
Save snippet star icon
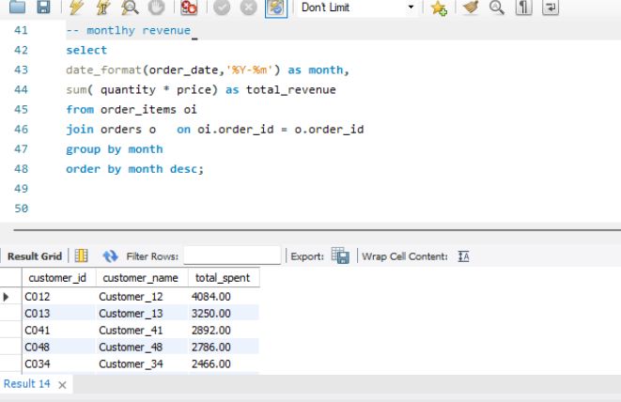click(439, 8)
